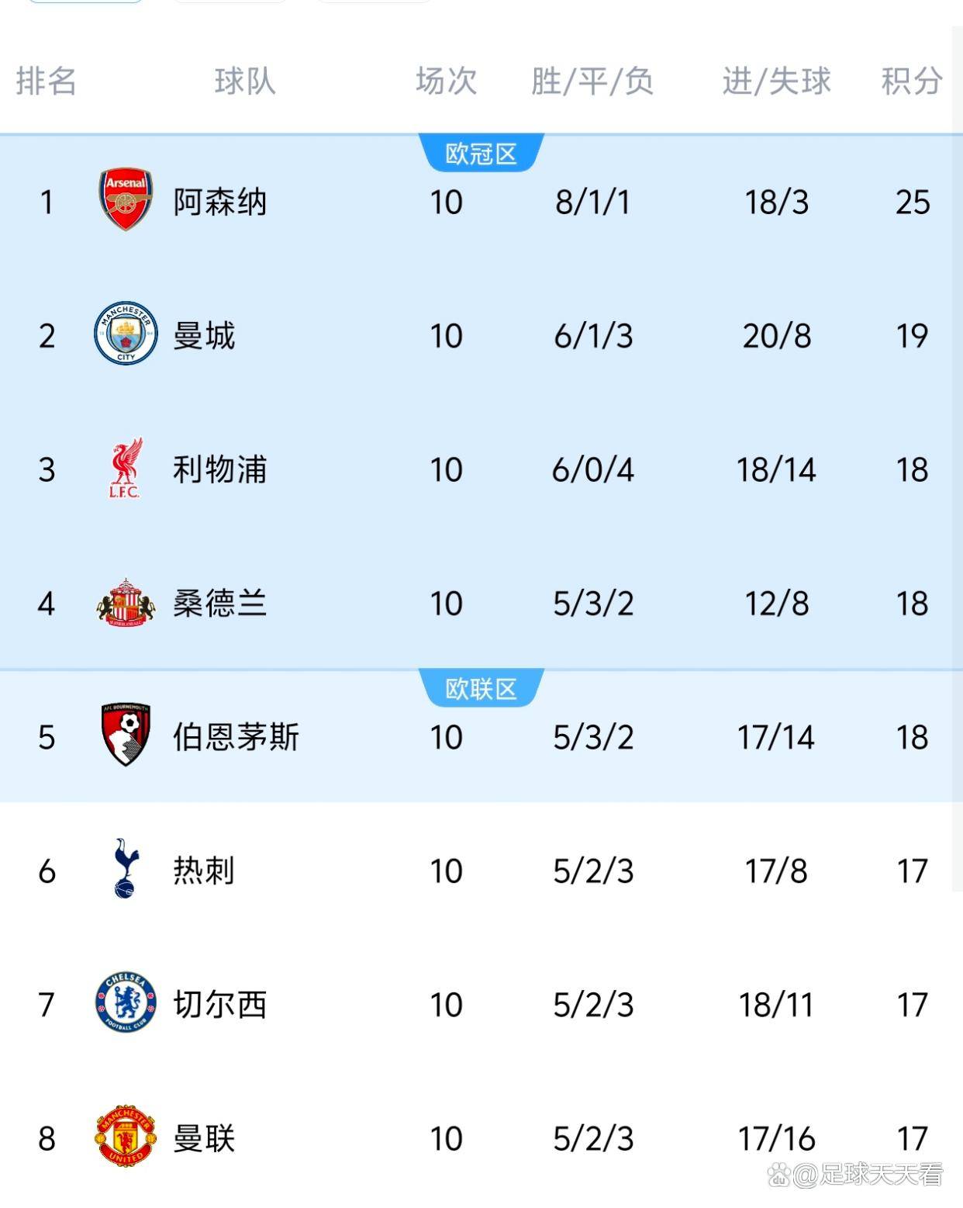This screenshot has width=963, height=1208.
Task: Select the Liverpool LFC crest
Action: coord(126,469)
